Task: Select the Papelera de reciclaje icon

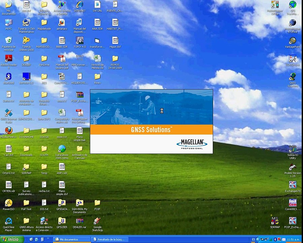Action: 8,41
